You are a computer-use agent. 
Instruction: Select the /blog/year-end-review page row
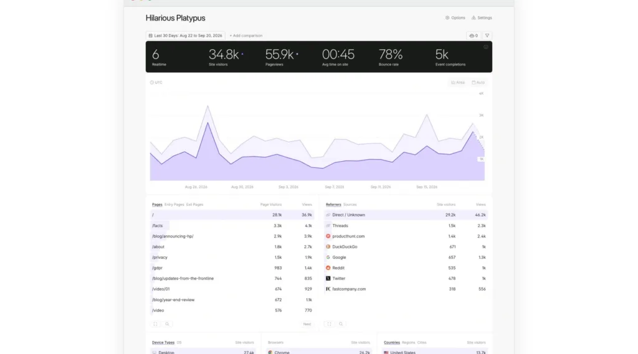[232, 300]
